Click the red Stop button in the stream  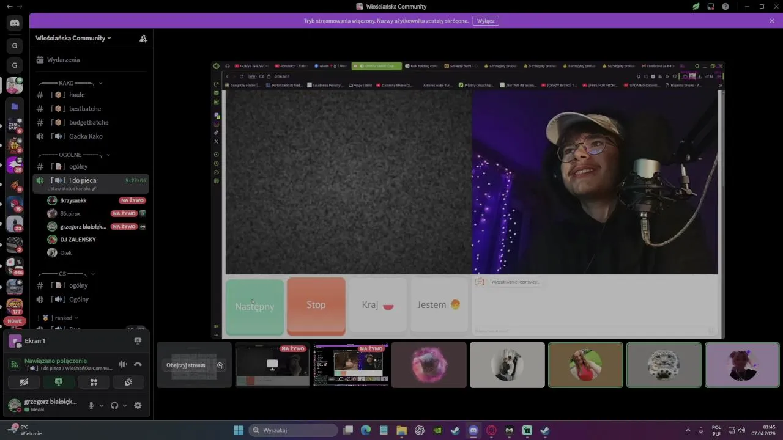[316, 306]
